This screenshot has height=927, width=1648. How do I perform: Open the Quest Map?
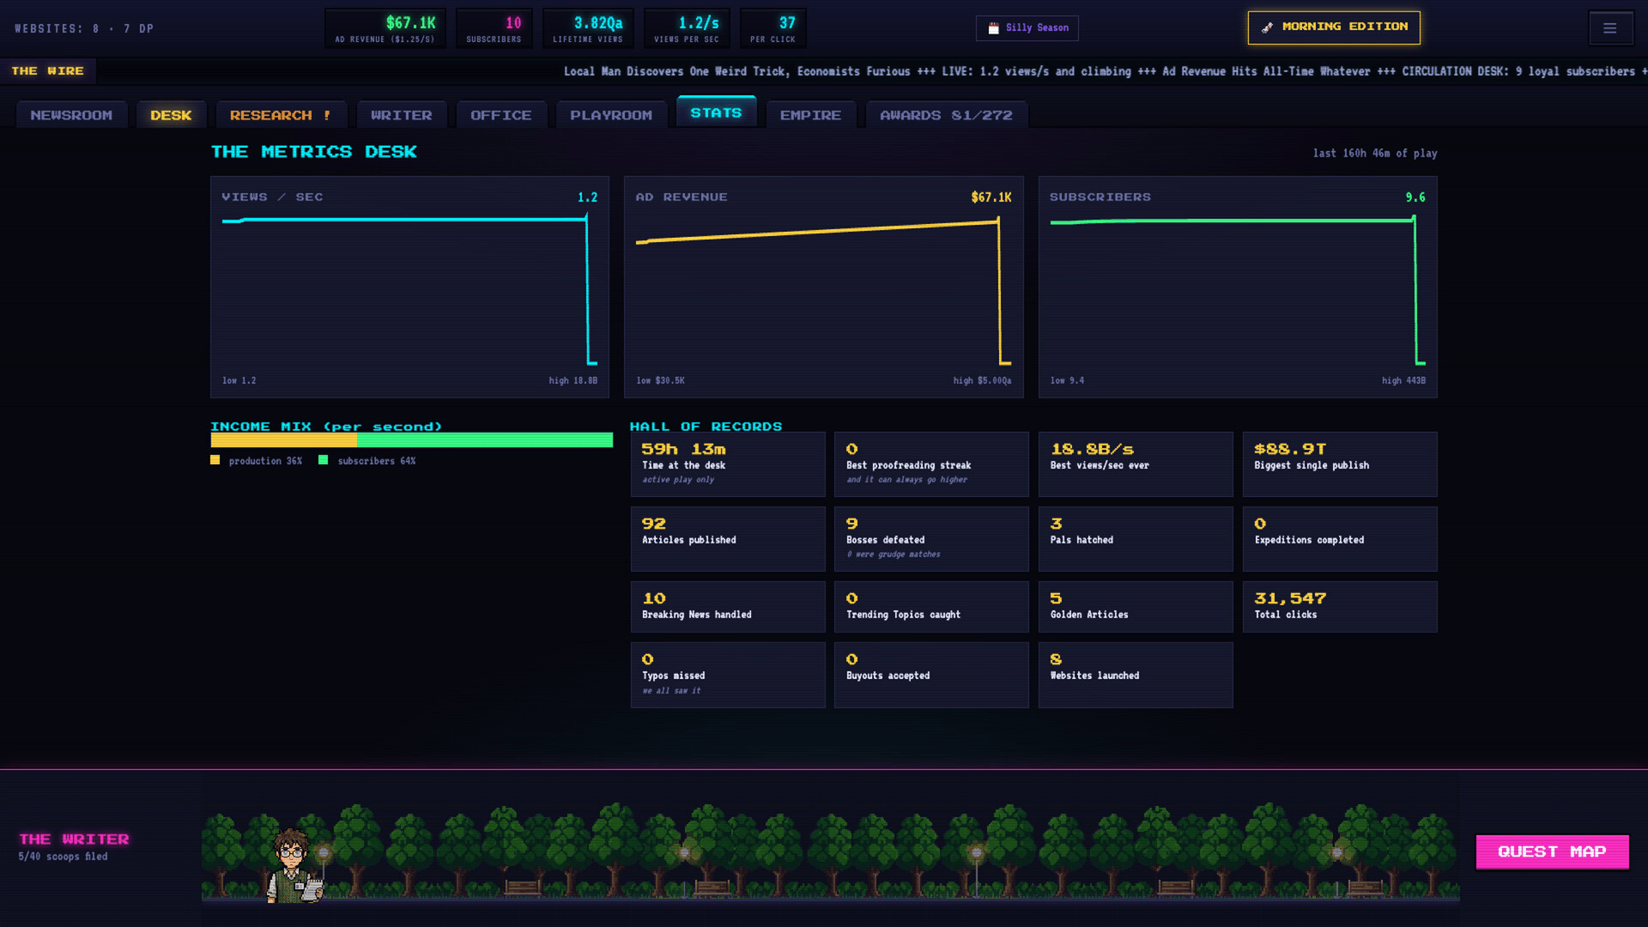1552,851
